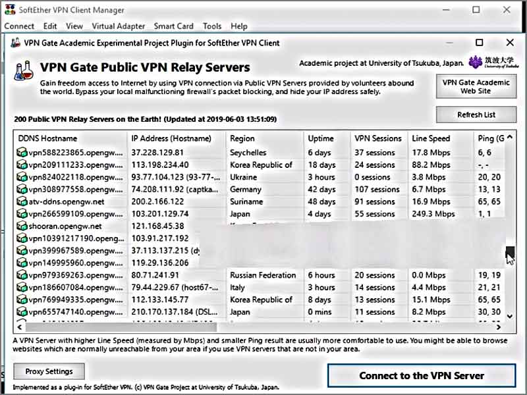Image resolution: width=527 pixels, height=395 pixels.
Task: Open the Tools menu
Action: [212, 26]
